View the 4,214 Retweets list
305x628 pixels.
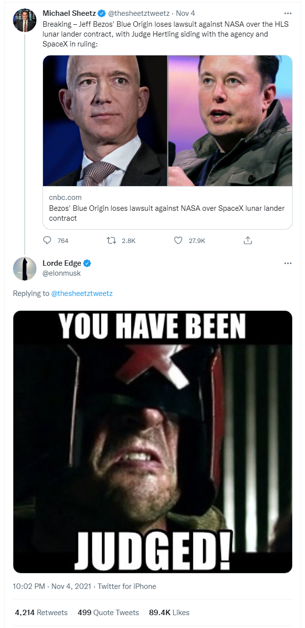point(41,612)
